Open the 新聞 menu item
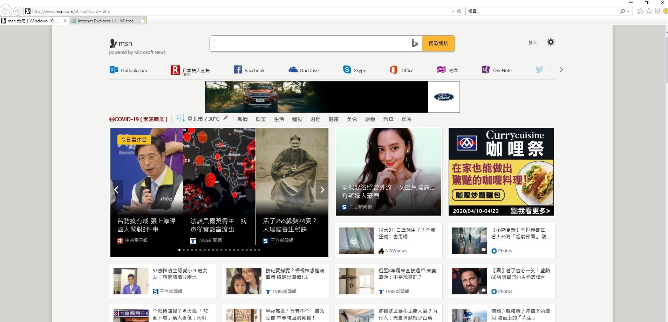Image resolution: width=668 pixels, height=322 pixels. pyautogui.click(x=243, y=119)
